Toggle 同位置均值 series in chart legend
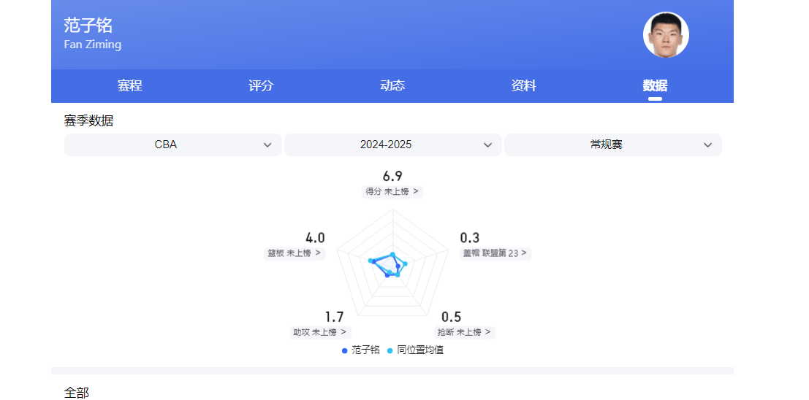This screenshot has width=809, height=400. point(415,350)
